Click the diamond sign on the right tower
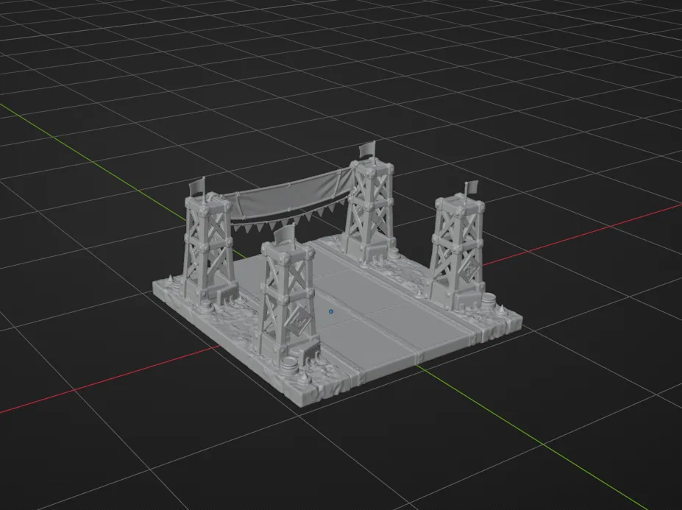Viewport: 682px width, 510px height. coord(469,272)
